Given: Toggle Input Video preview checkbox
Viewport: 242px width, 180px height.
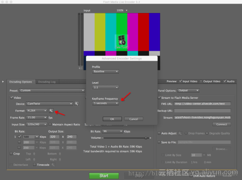Looking at the screenshot, I should tap(180, 81).
